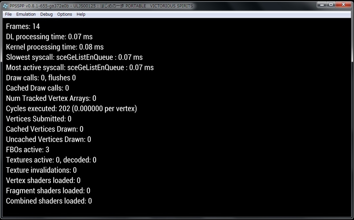Click the Slowest syscall line
354x220 pixels.
click(74, 57)
